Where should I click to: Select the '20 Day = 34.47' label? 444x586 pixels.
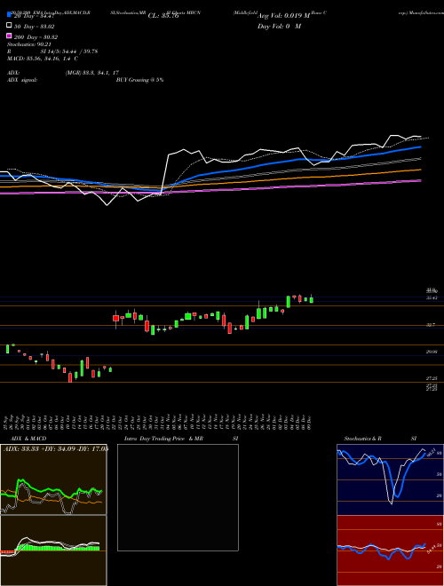[x=35, y=16]
